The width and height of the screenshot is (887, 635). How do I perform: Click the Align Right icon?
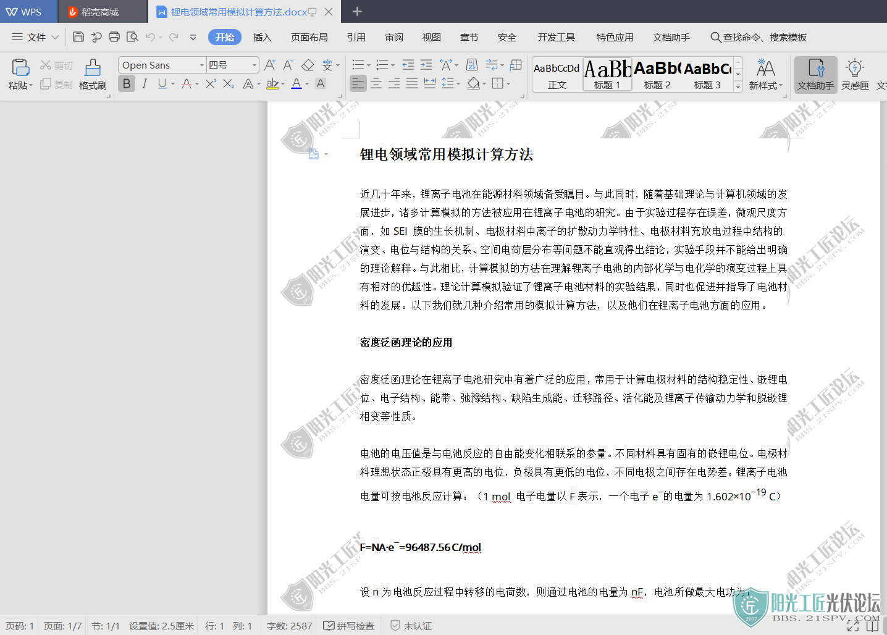pyautogui.click(x=394, y=83)
